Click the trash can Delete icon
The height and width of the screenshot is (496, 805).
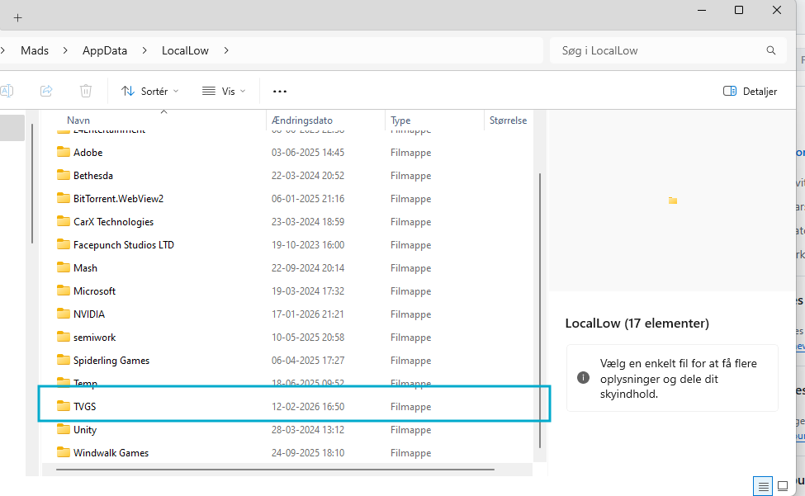click(86, 91)
